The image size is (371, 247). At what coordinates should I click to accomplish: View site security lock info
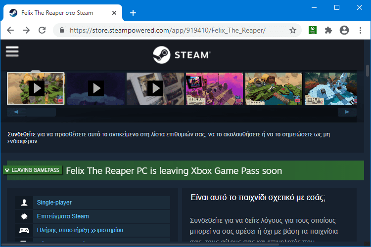tap(62, 30)
